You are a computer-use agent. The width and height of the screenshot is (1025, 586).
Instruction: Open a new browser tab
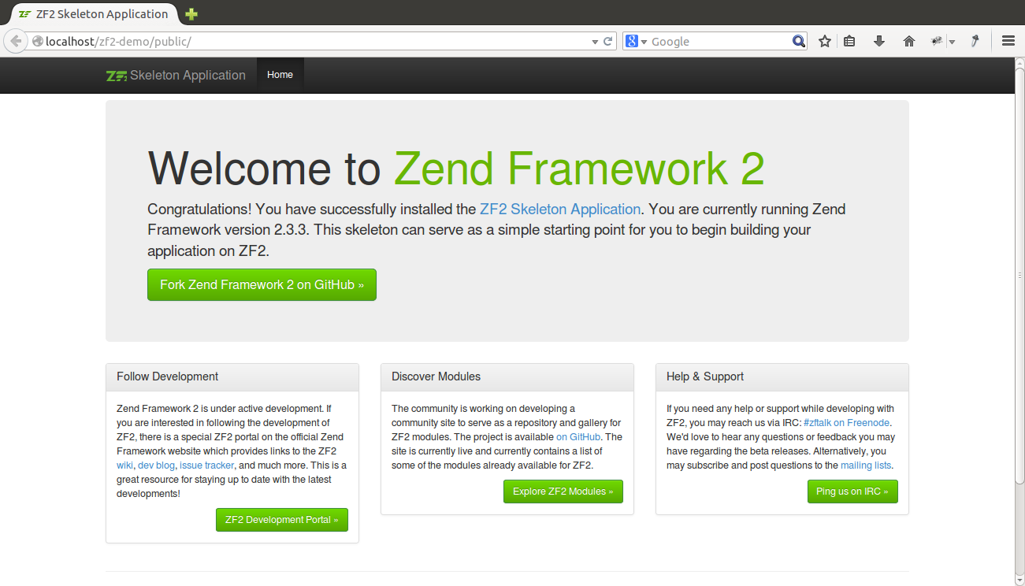tap(191, 13)
